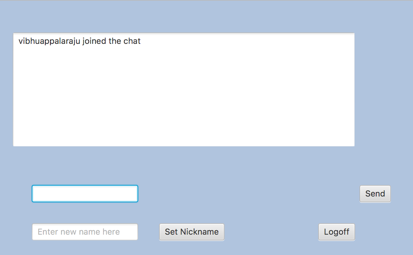Select the placeholder text Enter new name here
413x255 pixels.
78,232
